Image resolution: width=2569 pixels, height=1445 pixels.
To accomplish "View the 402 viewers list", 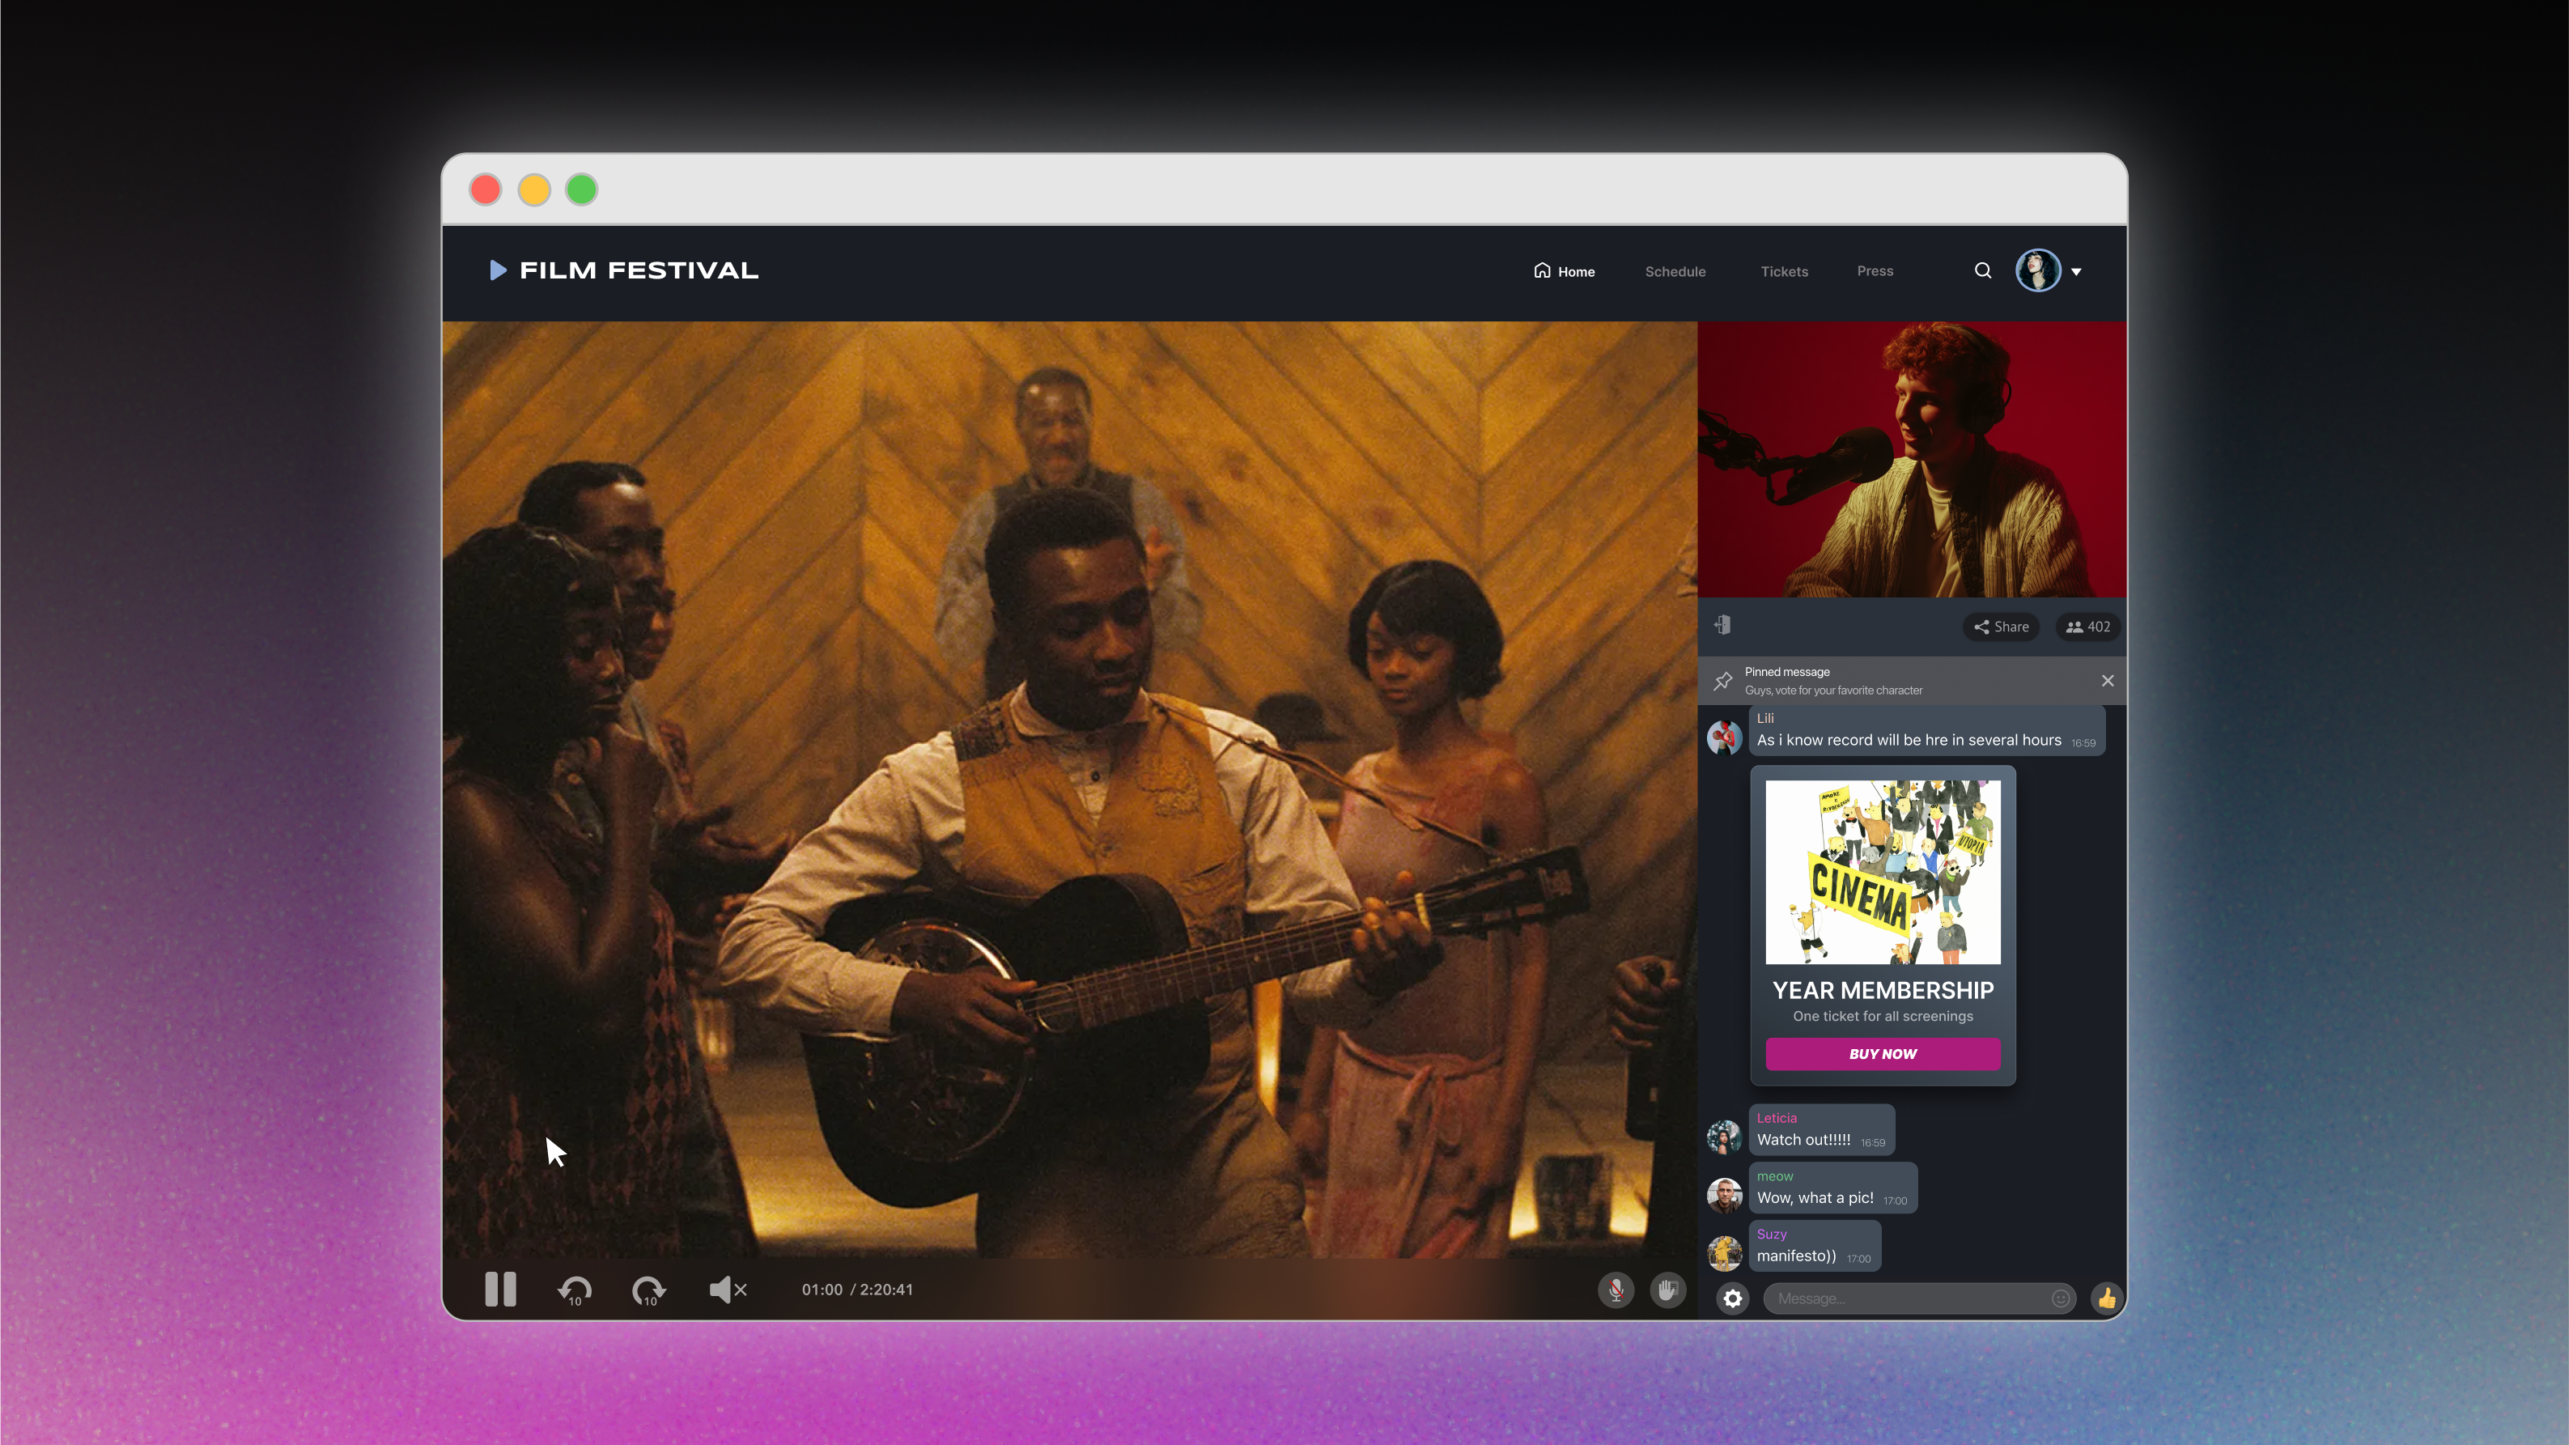I will (x=2087, y=627).
